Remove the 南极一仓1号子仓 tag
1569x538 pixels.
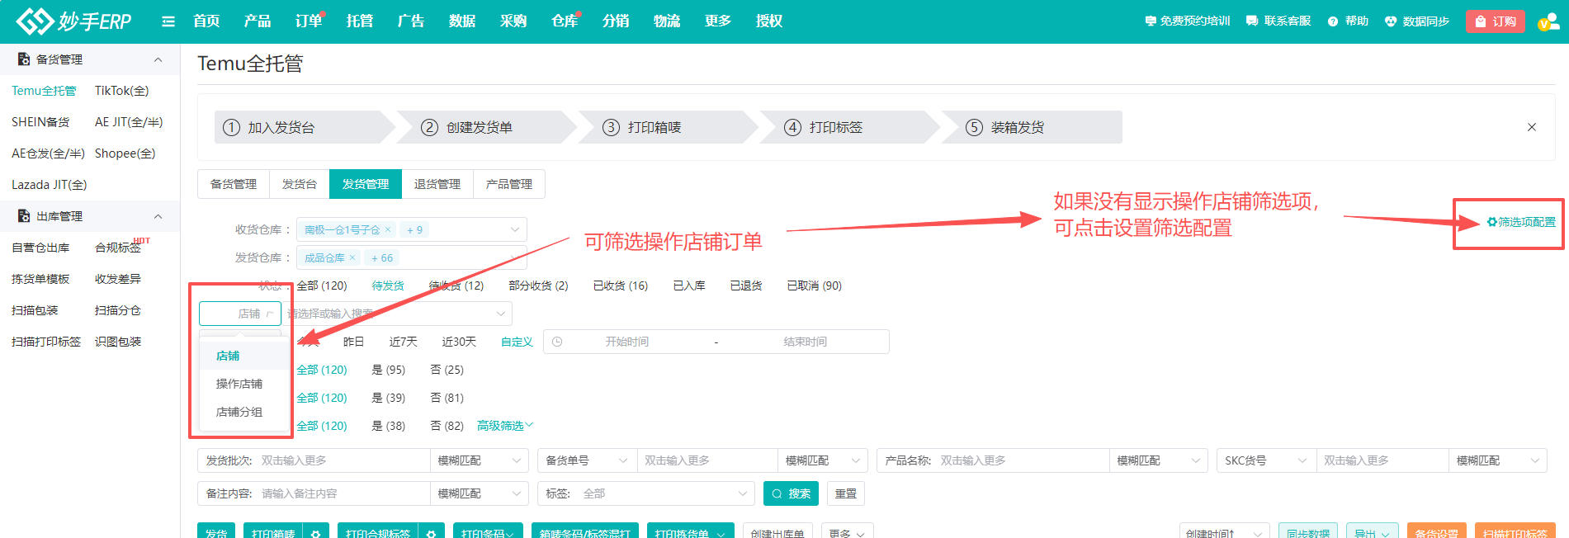coord(388,230)
